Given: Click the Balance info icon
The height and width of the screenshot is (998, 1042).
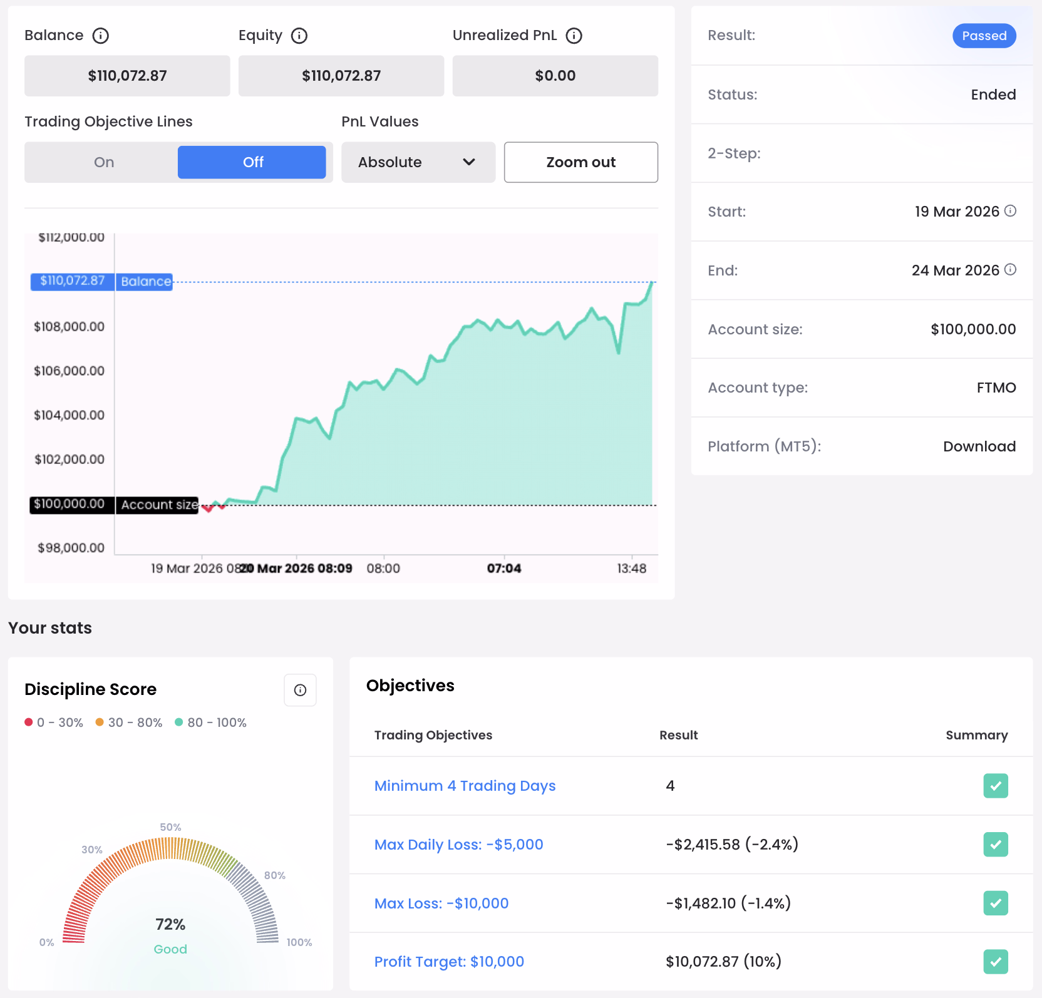Looking at the screenshot, I should click(x=100, y=36).
